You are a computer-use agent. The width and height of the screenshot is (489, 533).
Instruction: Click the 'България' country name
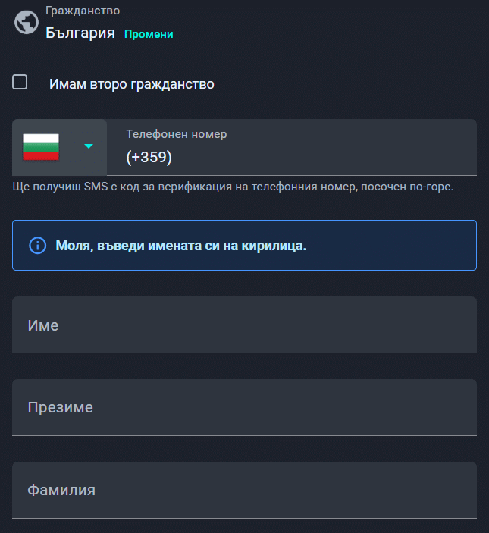click(80, 33)
